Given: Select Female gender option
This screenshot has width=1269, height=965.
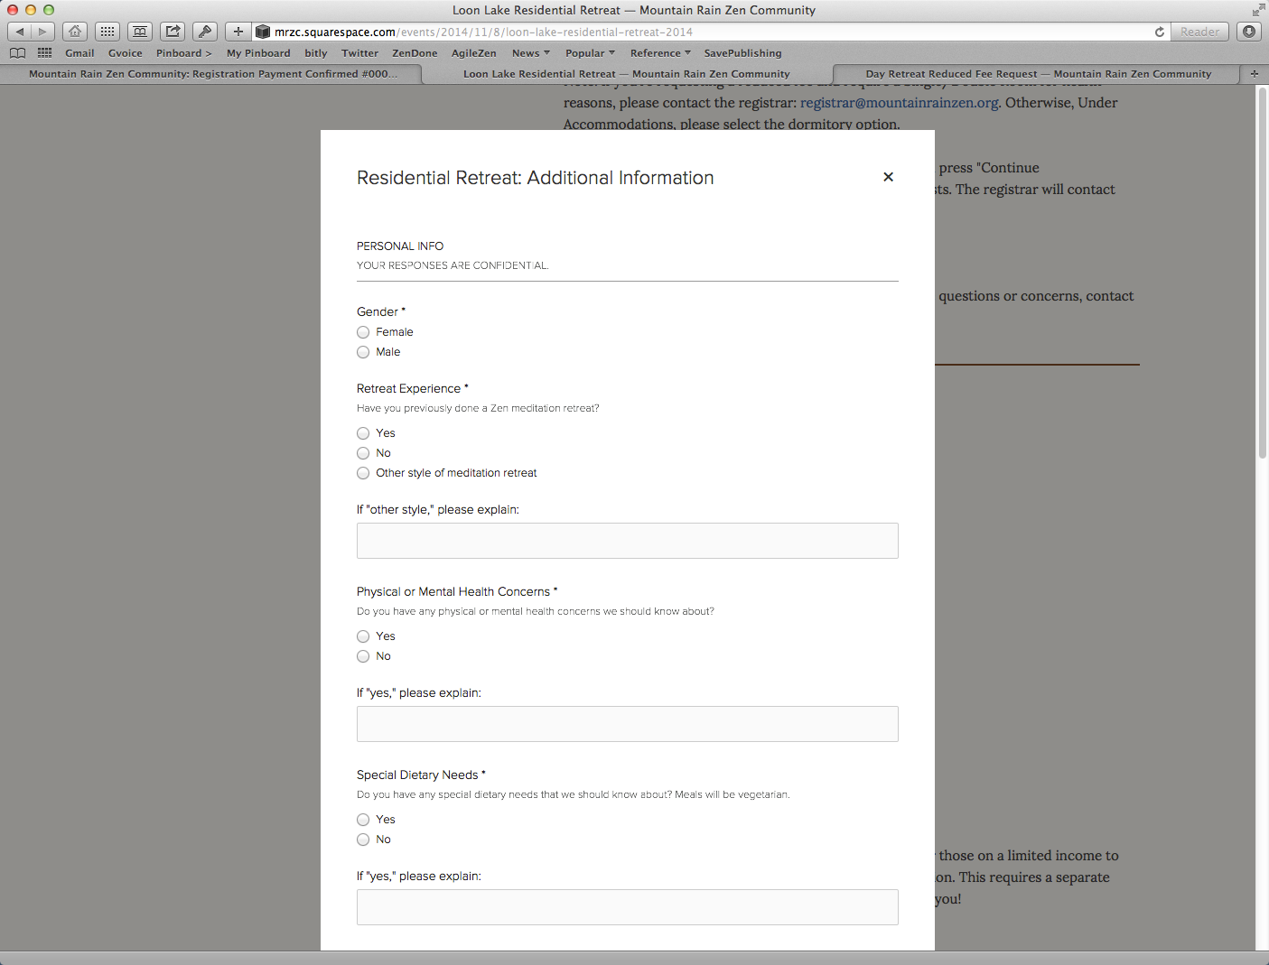Looking at the screenshot, I should [x=363, y=332].
